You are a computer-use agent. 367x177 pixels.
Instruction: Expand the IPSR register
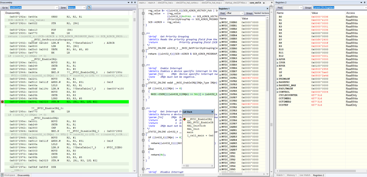pyautogui.click(x=278, y=63)
